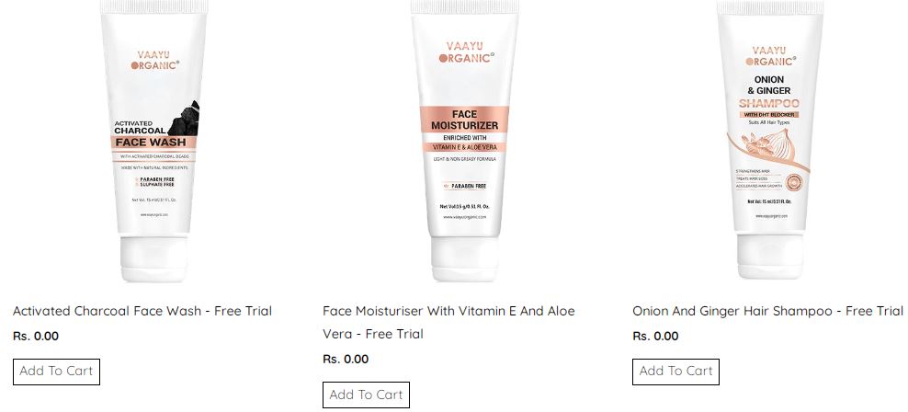Open Onion And Ginger Hair Shampoo title link
This screenshot has height=412, width=908.
(x=767, y=311)
